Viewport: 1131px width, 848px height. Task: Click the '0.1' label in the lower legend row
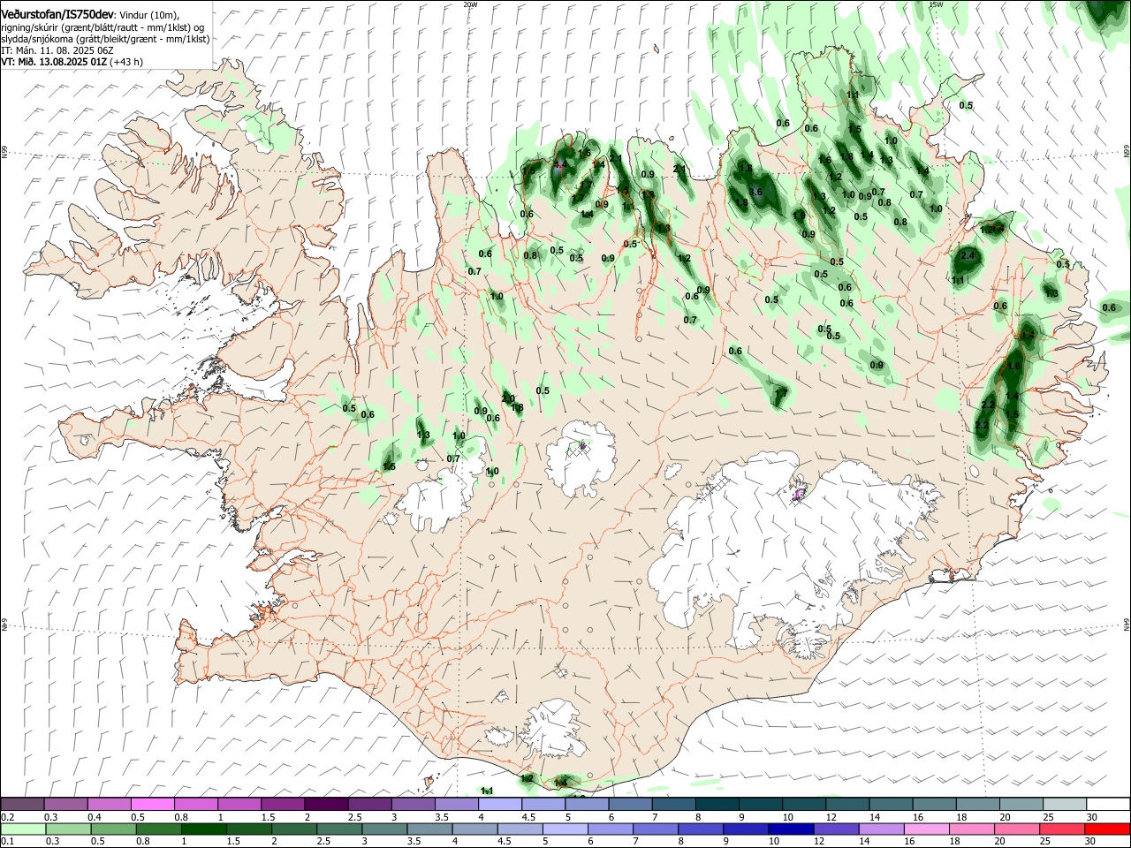click(x=8, y=842)
